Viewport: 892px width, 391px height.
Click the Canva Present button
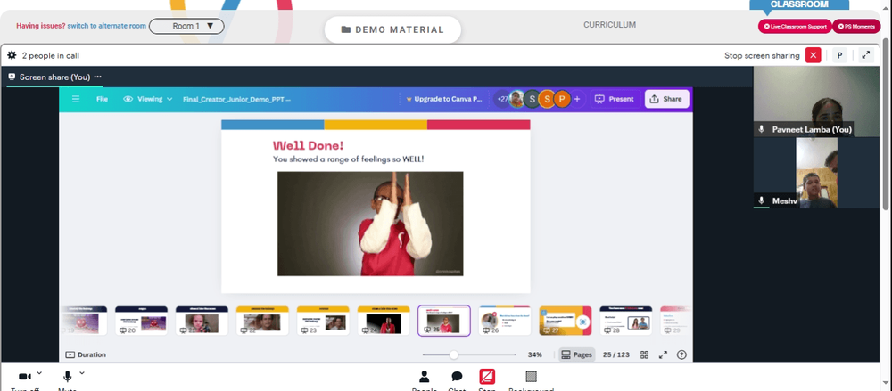(615, 99)
